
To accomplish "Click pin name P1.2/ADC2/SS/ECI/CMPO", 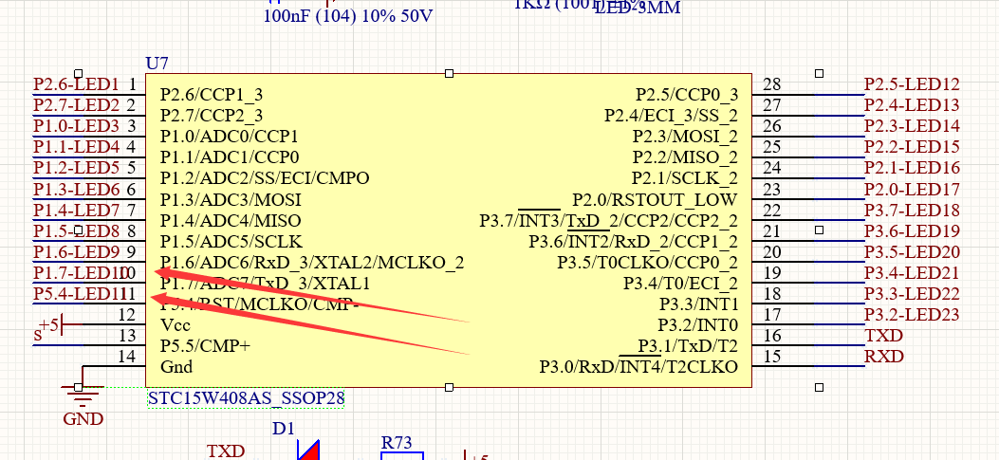I will (x=265, y=178).
